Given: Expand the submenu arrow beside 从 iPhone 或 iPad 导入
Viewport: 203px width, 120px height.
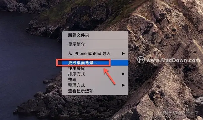Looking at the screenshot, I should click(123, 53).
